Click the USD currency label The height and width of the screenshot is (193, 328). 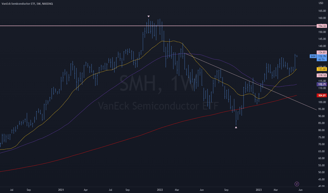point(321,3)
